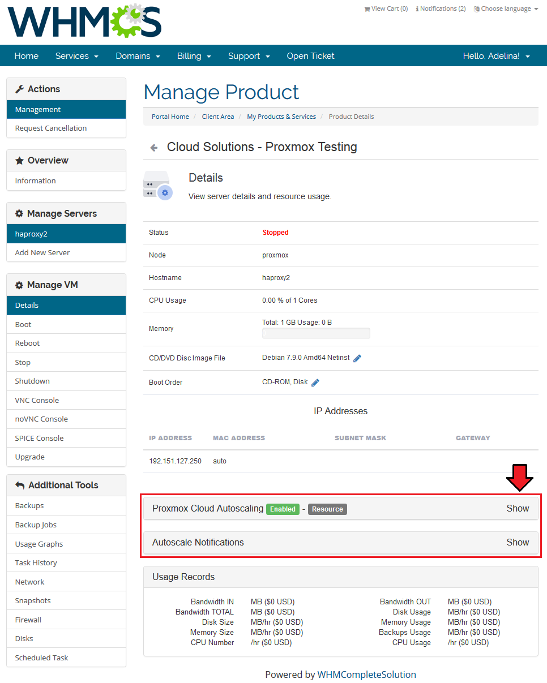
Task: Click the SUBNET MASK column header
Action: [361, 438]
